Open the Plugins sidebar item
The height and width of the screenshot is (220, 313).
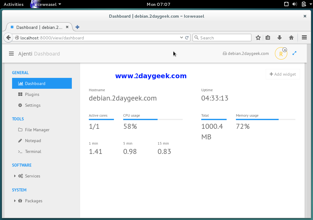point(42,94)
